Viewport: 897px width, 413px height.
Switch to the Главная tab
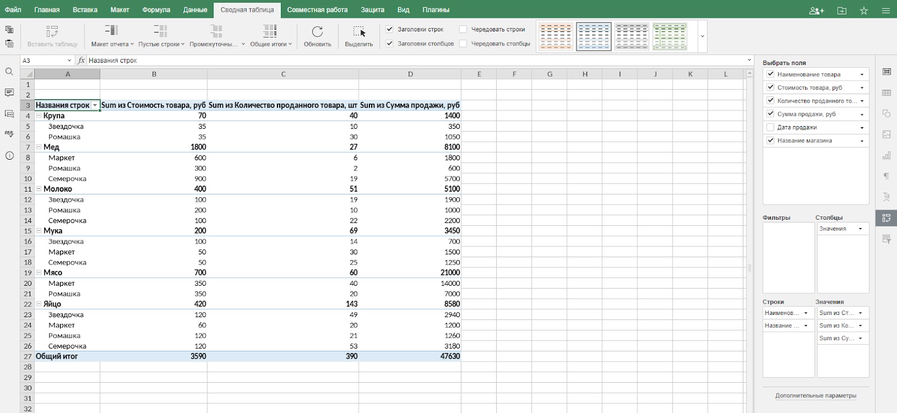point(47,10)
